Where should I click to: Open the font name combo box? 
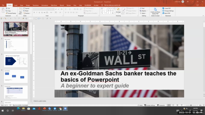click(41, 9)
